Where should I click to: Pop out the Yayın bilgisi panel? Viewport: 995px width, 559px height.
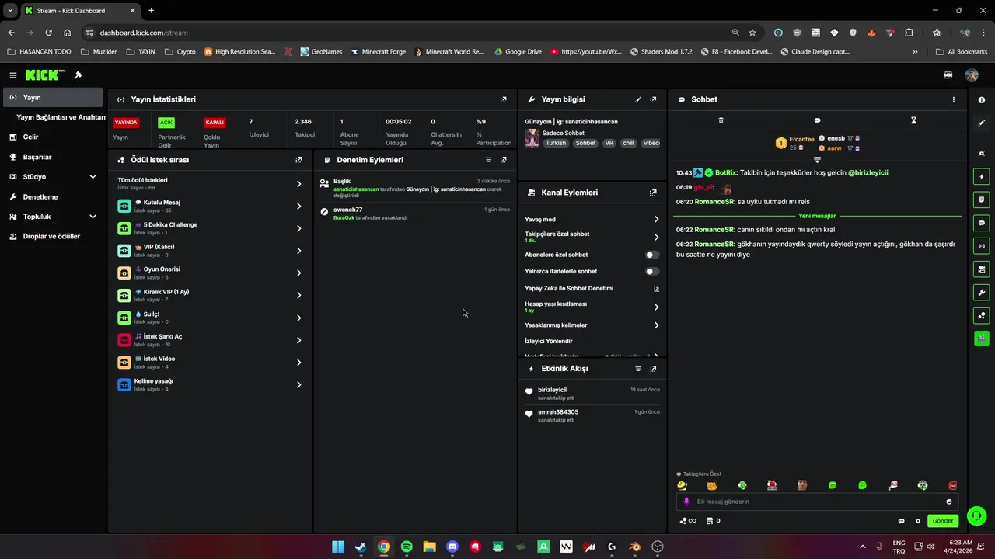click(653, 99)
